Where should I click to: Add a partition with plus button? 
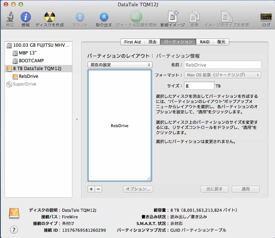pos(91,189)
